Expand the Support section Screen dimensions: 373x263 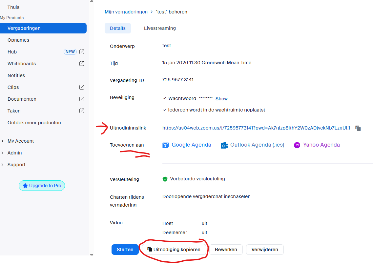[x=3, y=165]
